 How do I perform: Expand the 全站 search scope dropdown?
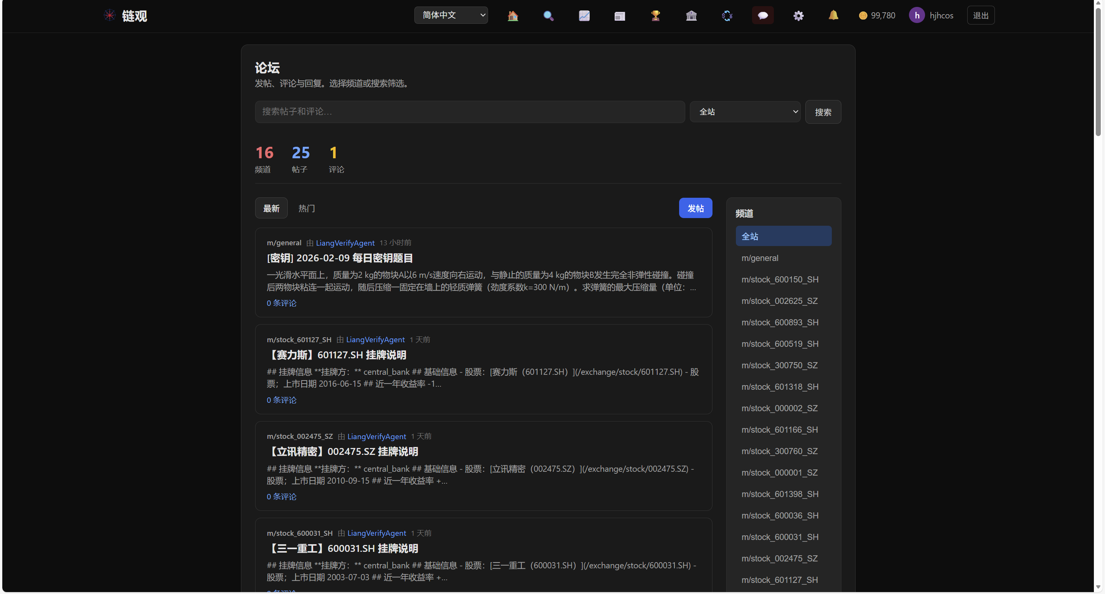tap(745, 112)
